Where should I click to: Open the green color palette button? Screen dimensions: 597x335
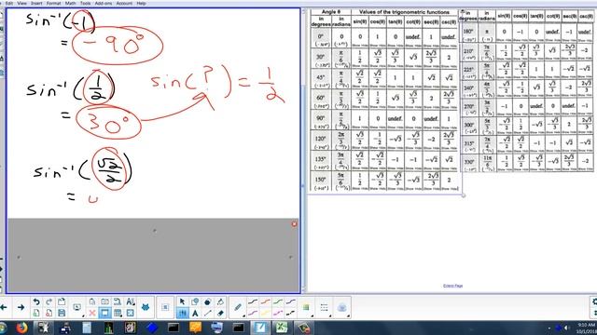coord(306,307)
